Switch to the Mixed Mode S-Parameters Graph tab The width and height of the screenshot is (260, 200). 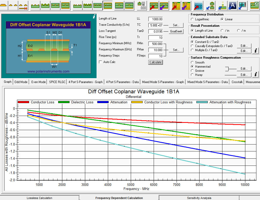(163, 82)
